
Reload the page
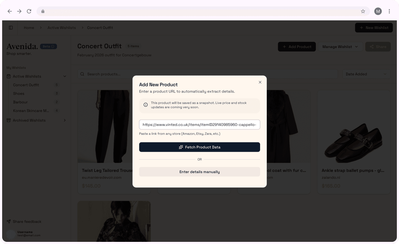(29, 11)
